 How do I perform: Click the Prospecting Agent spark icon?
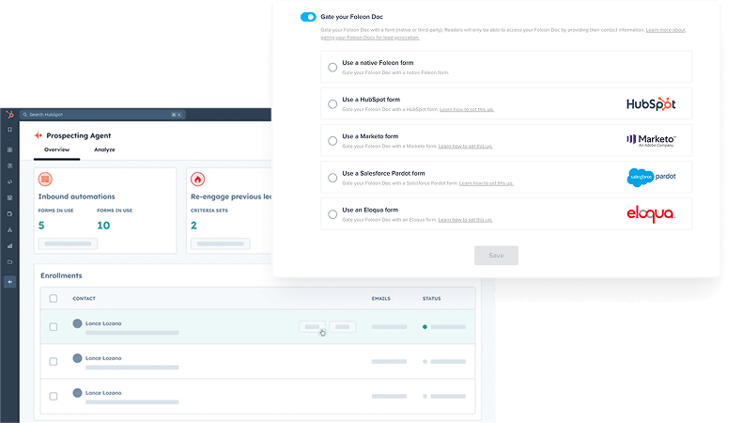(39, 135)
